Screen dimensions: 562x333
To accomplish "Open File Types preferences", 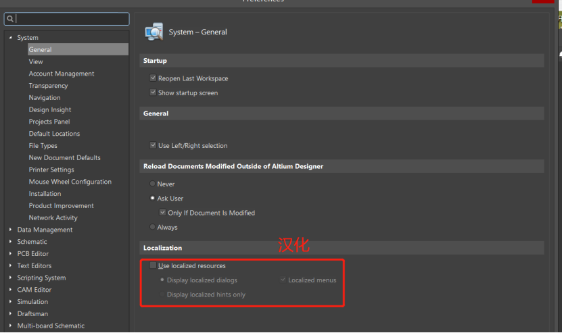I will click(43, 145).
